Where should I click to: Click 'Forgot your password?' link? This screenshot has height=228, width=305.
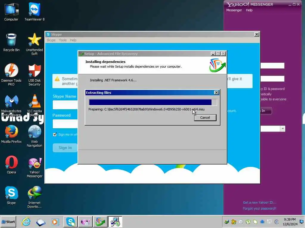coord(259,208)
